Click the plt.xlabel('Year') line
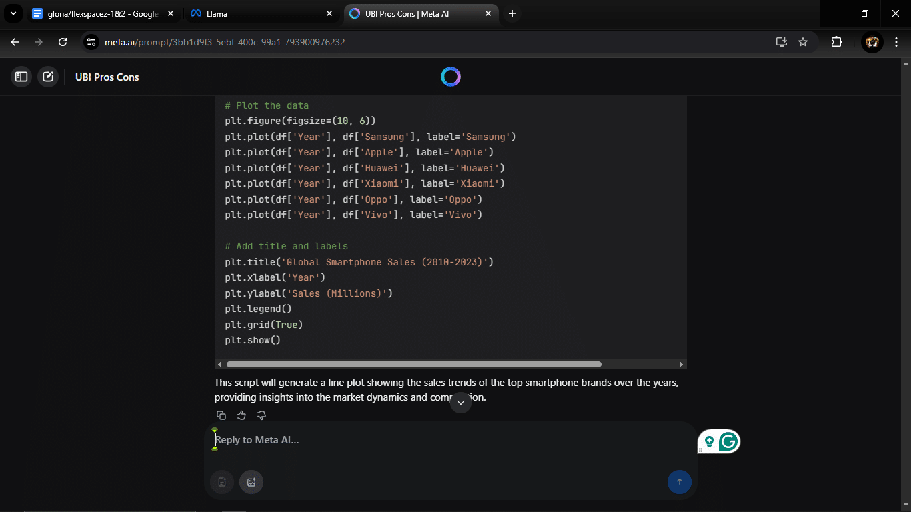Image resolution: width=911 pixels, height=512 pixels. [275, 277]
